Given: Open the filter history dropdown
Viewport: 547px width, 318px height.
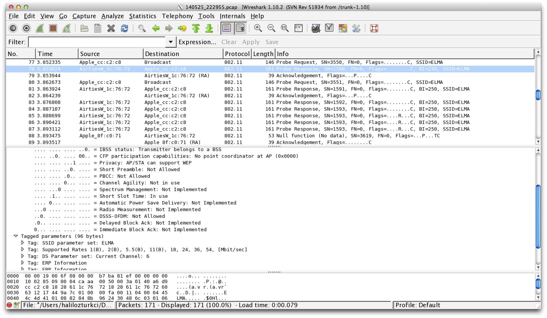Looking at the screenshot, I should coord(170,42).
